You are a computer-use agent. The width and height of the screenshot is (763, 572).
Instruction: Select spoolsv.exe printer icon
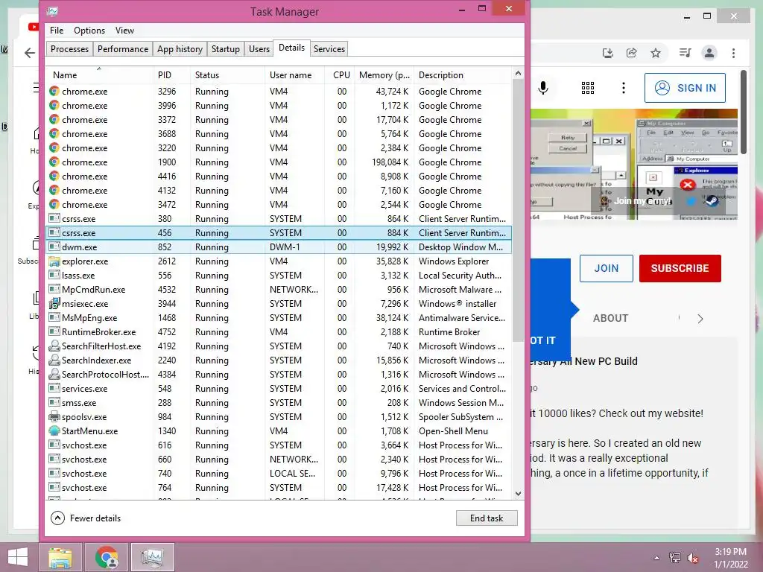tap(54, 417)
